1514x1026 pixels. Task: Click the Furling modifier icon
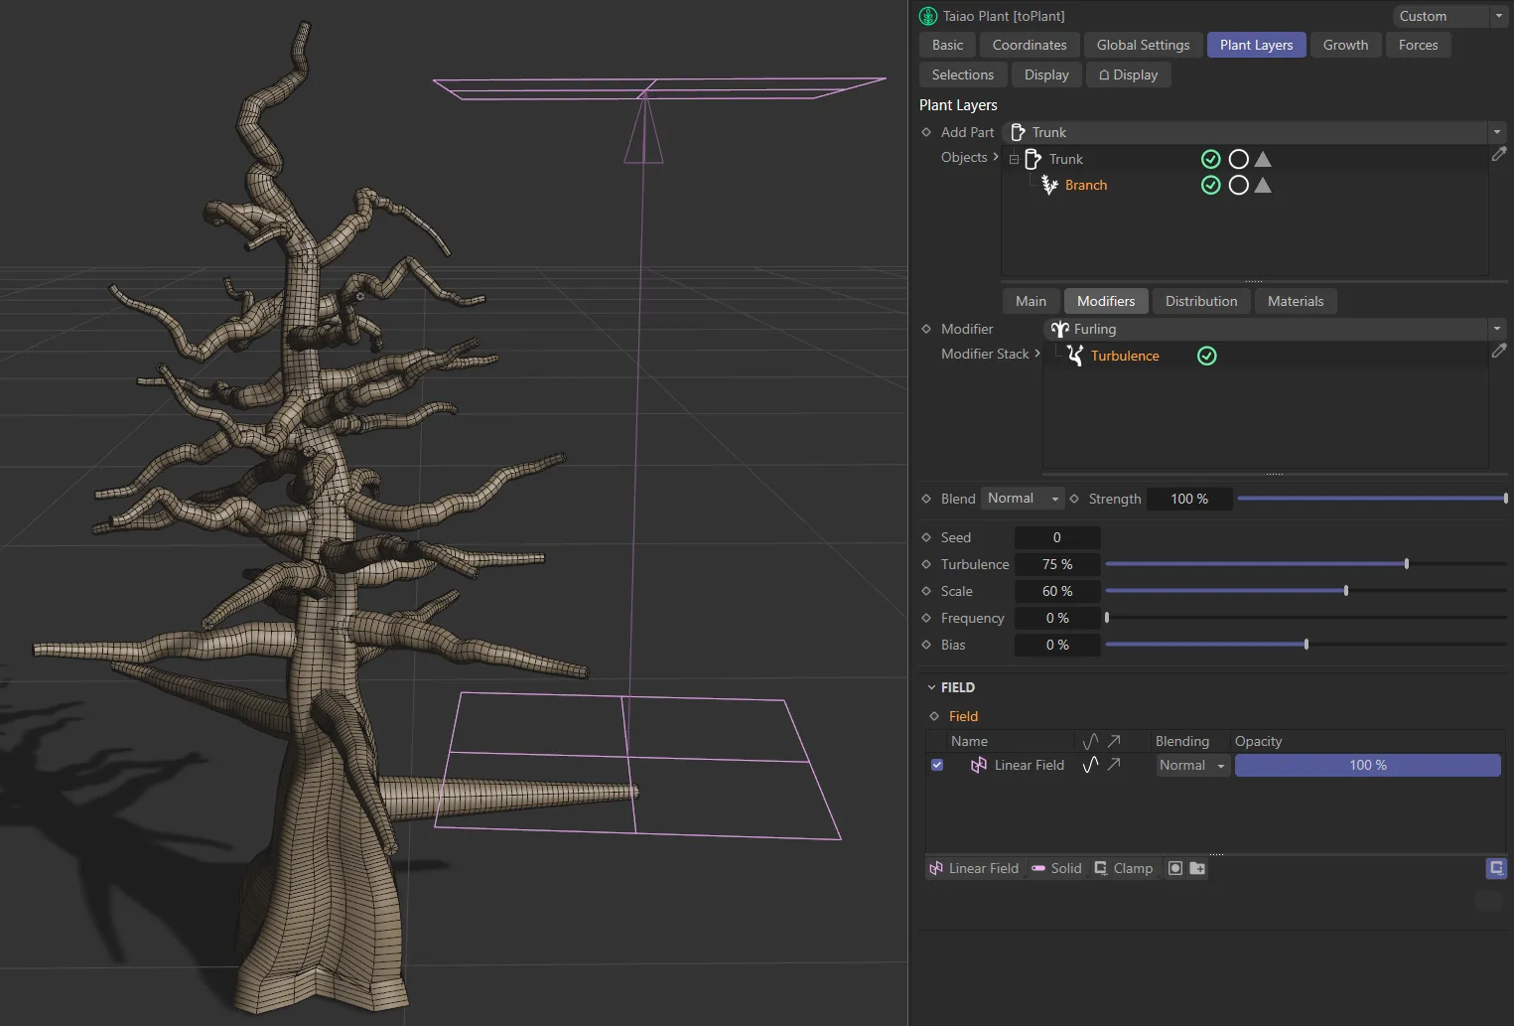pos(1059,329)
